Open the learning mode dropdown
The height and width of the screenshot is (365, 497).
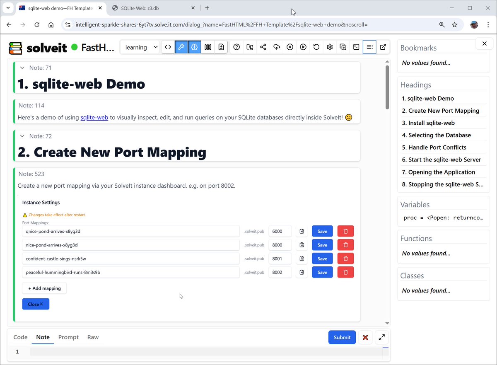pos(140,47)
